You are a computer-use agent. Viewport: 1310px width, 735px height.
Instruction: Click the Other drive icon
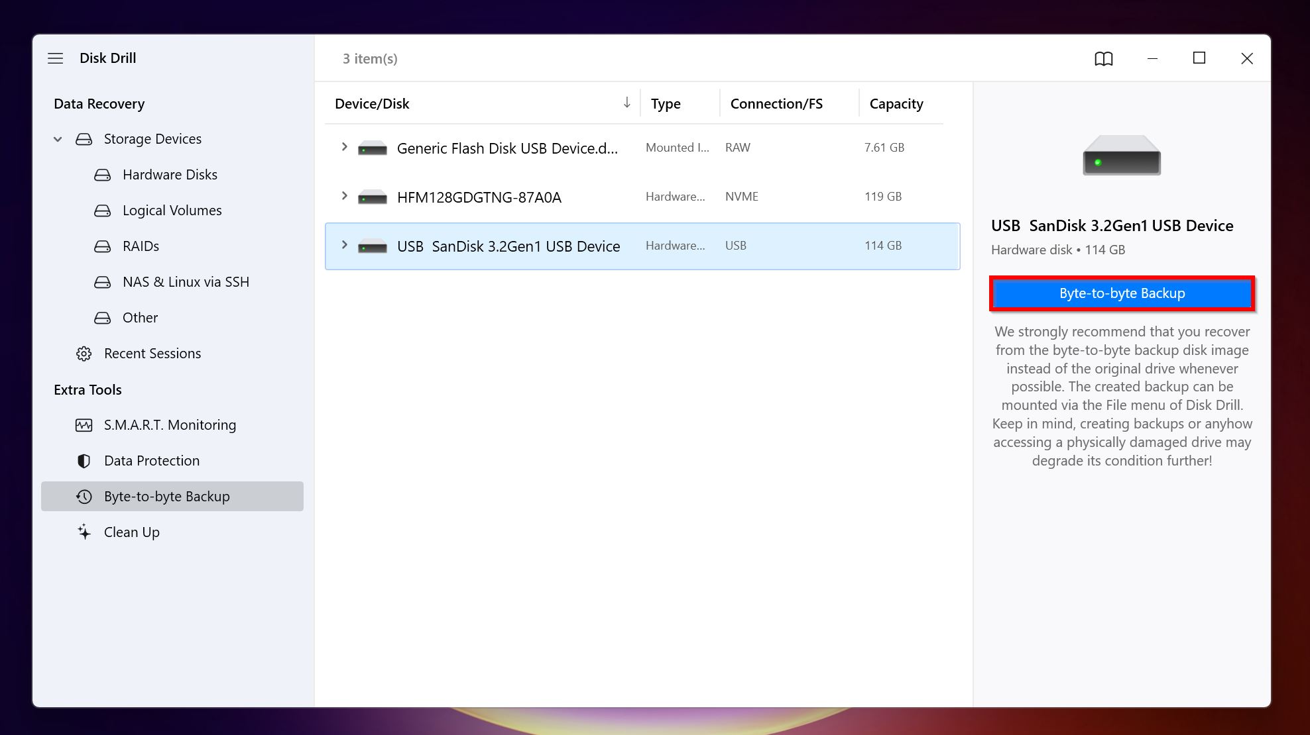point(103,318)
